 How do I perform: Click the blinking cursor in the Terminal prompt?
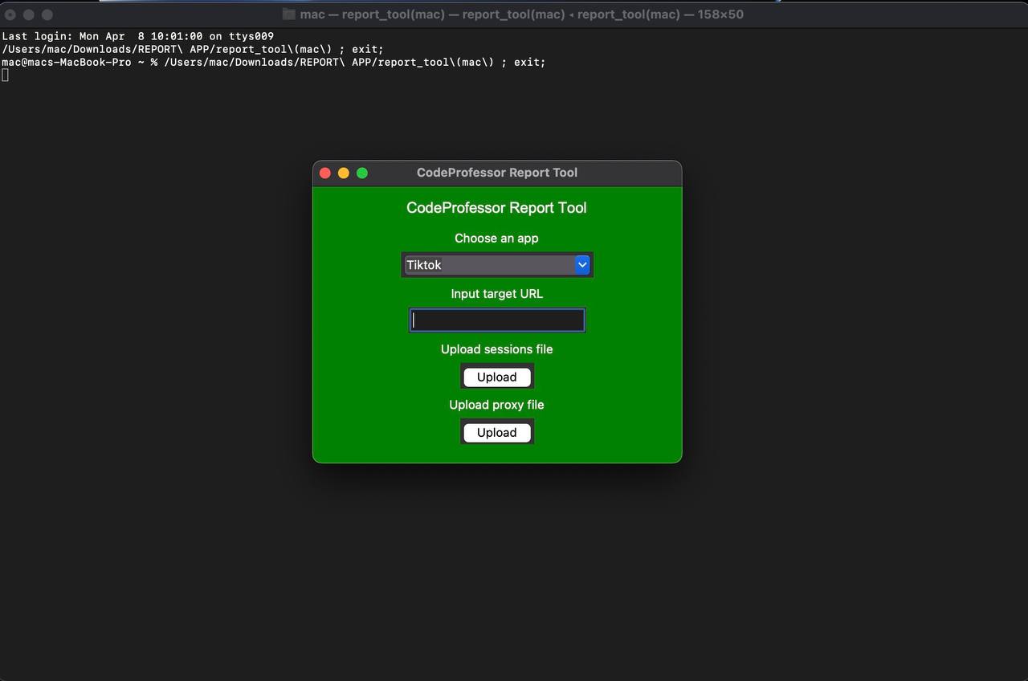click(x=4, y=75)
